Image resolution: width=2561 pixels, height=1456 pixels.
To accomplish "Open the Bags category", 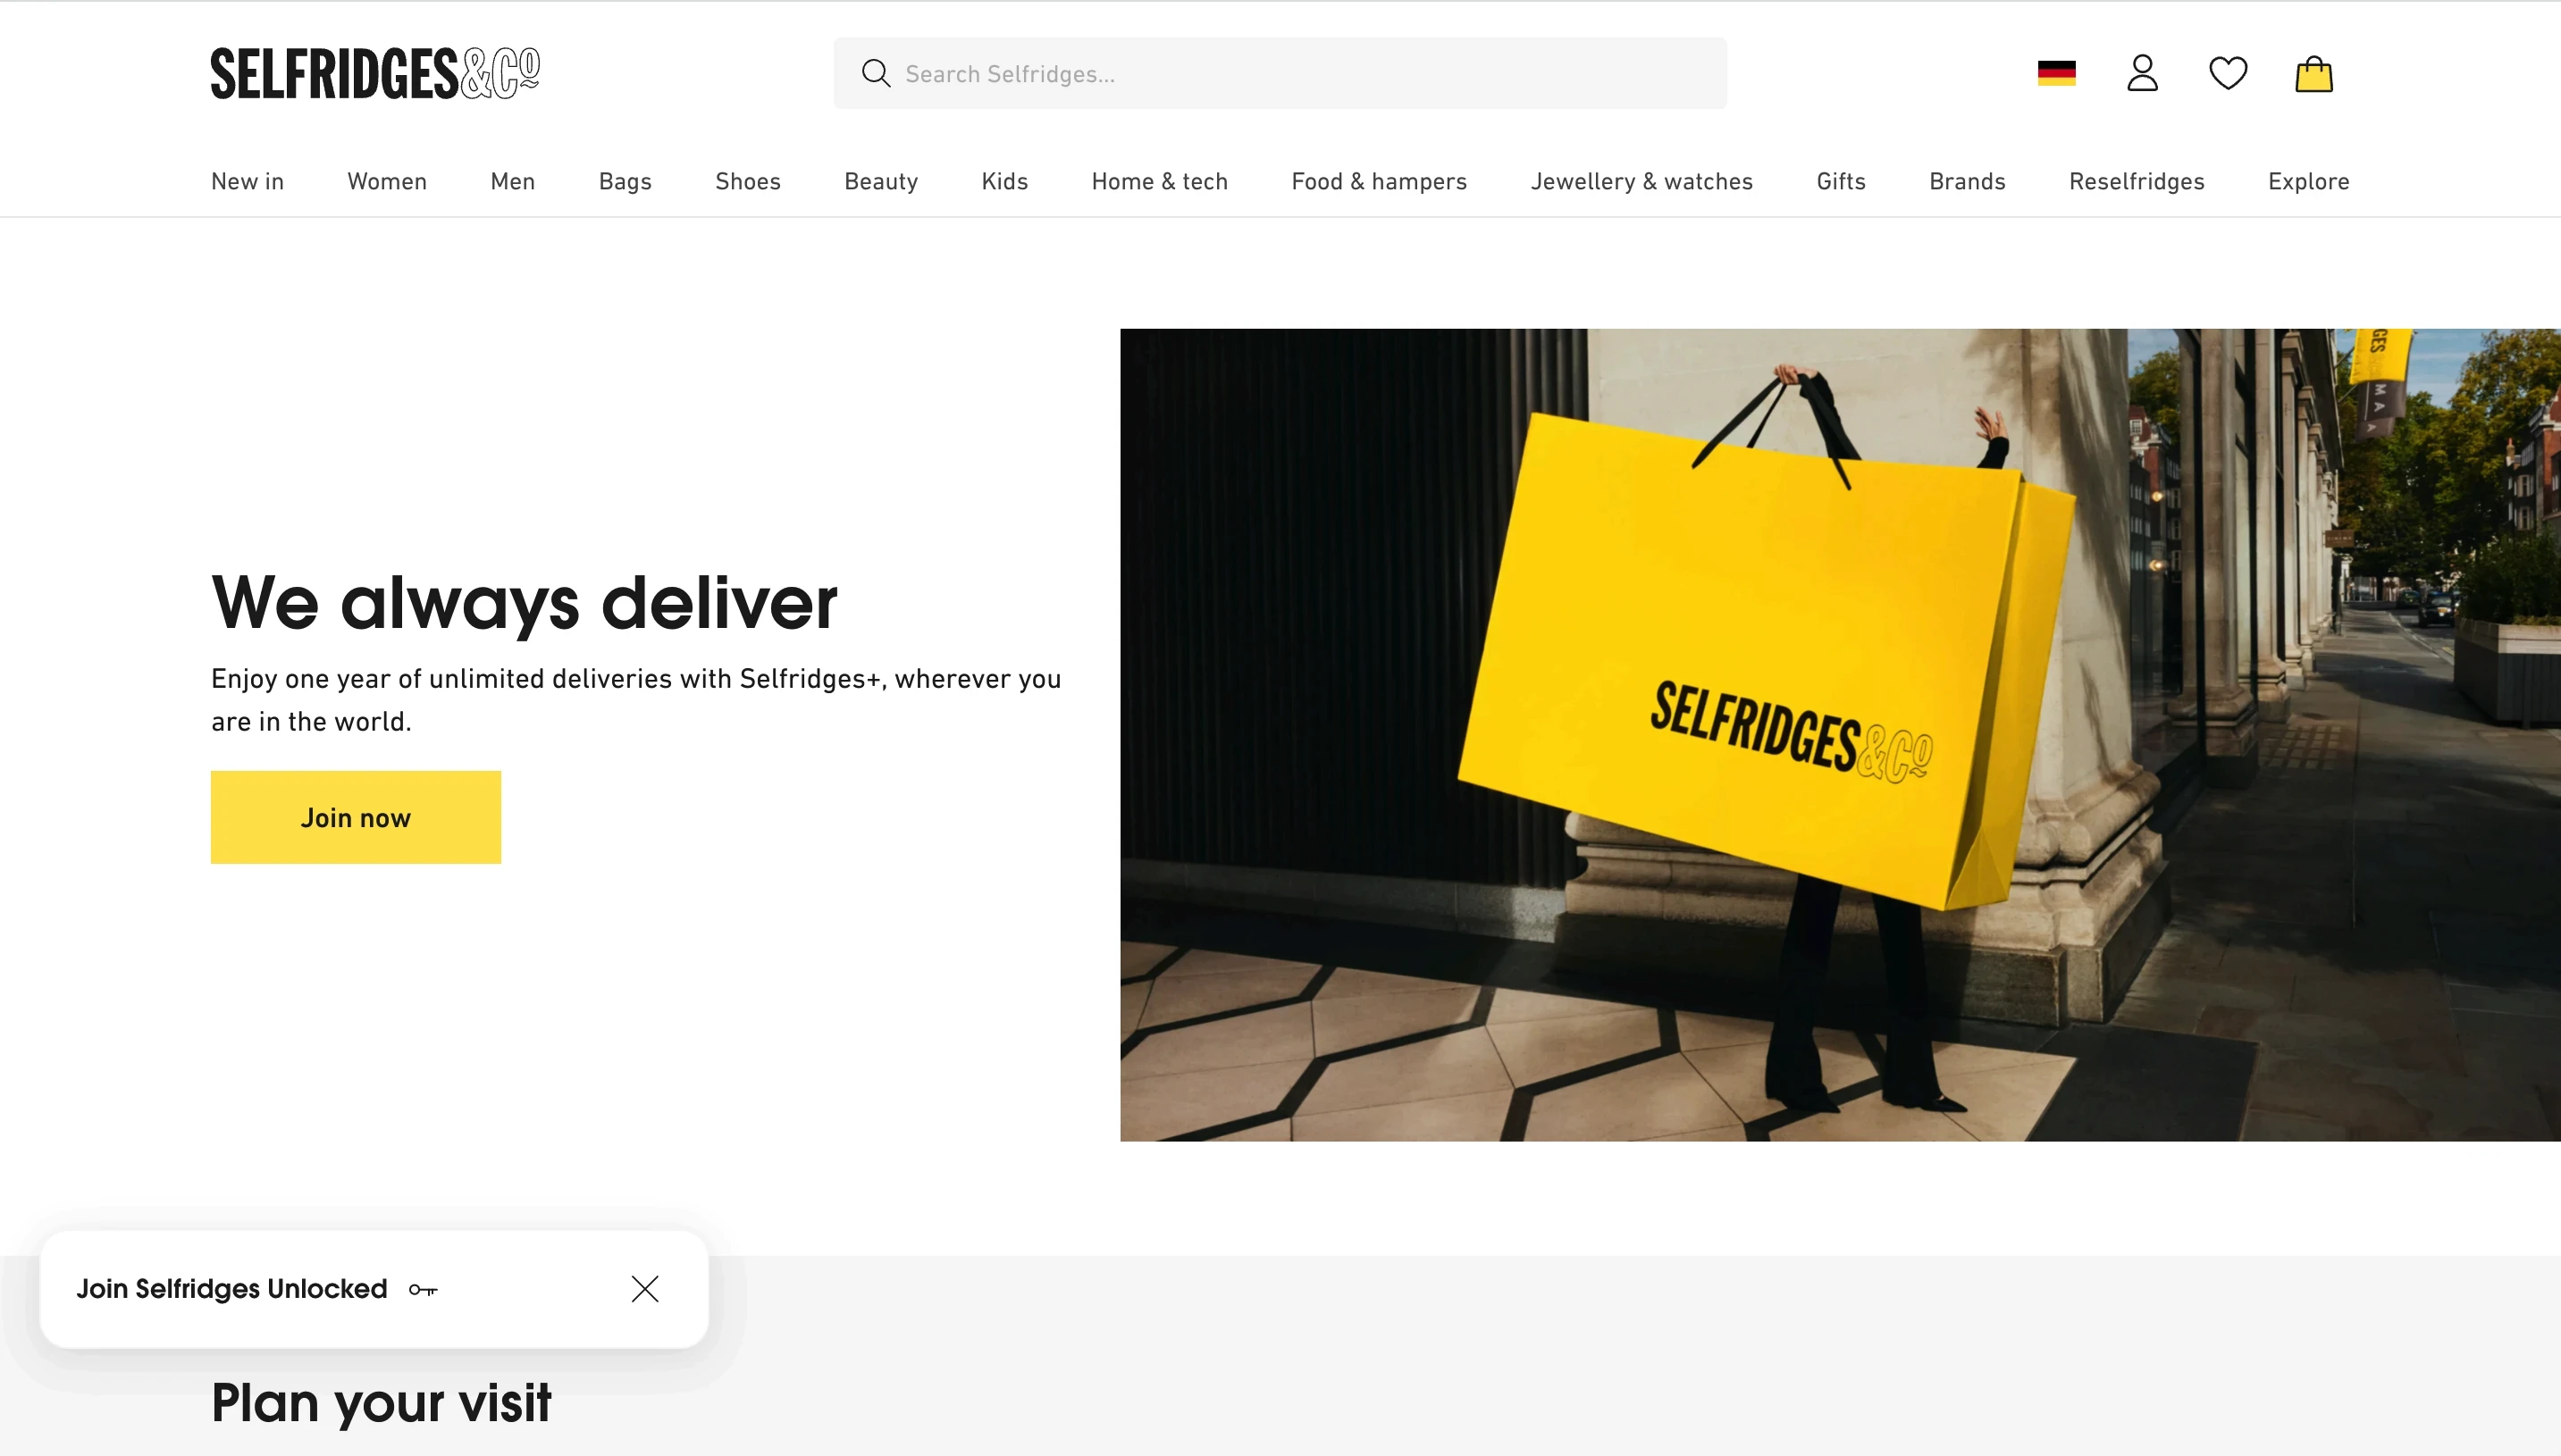I will point(626,182).
